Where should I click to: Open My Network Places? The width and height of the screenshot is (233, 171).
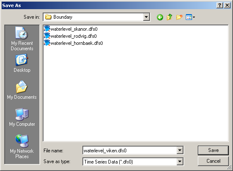click(22, 147)
